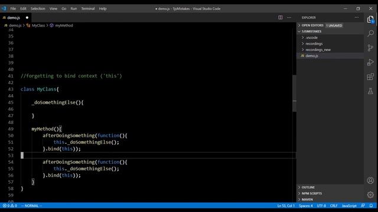Open Explorer Views and More Actions ellipsis

coord(357,18)
